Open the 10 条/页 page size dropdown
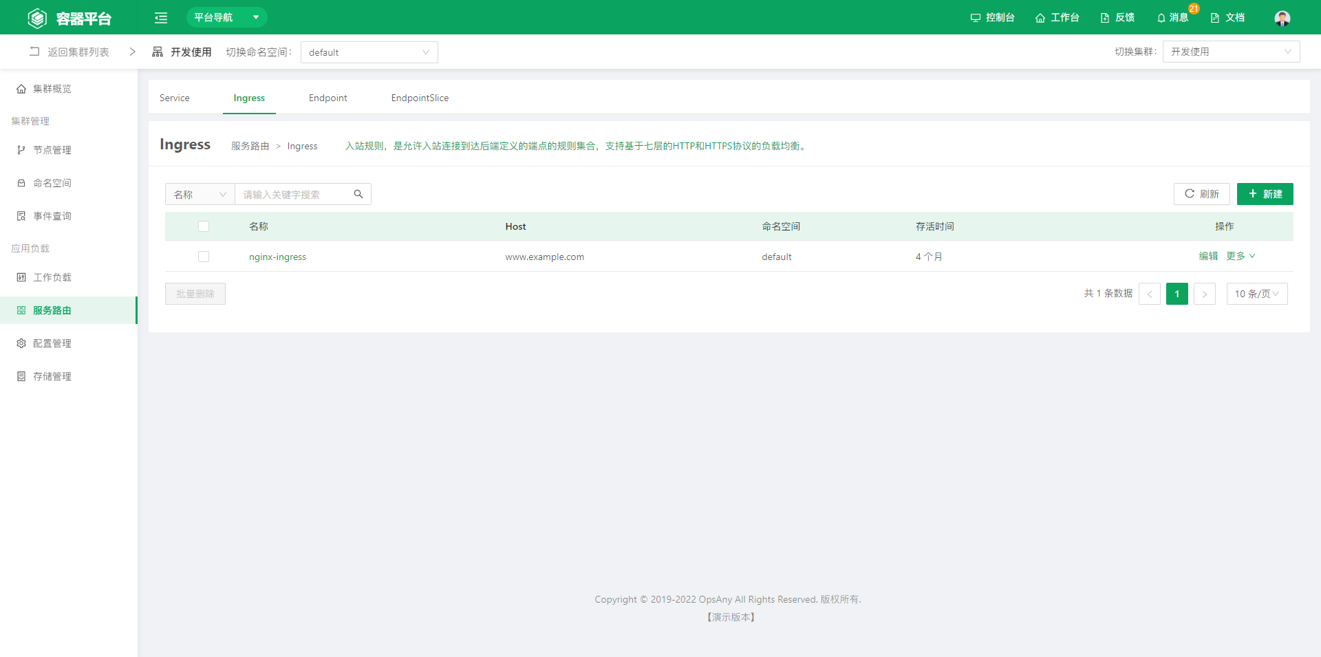This screenshot has width=1321, height=657. pos(1256,294)
